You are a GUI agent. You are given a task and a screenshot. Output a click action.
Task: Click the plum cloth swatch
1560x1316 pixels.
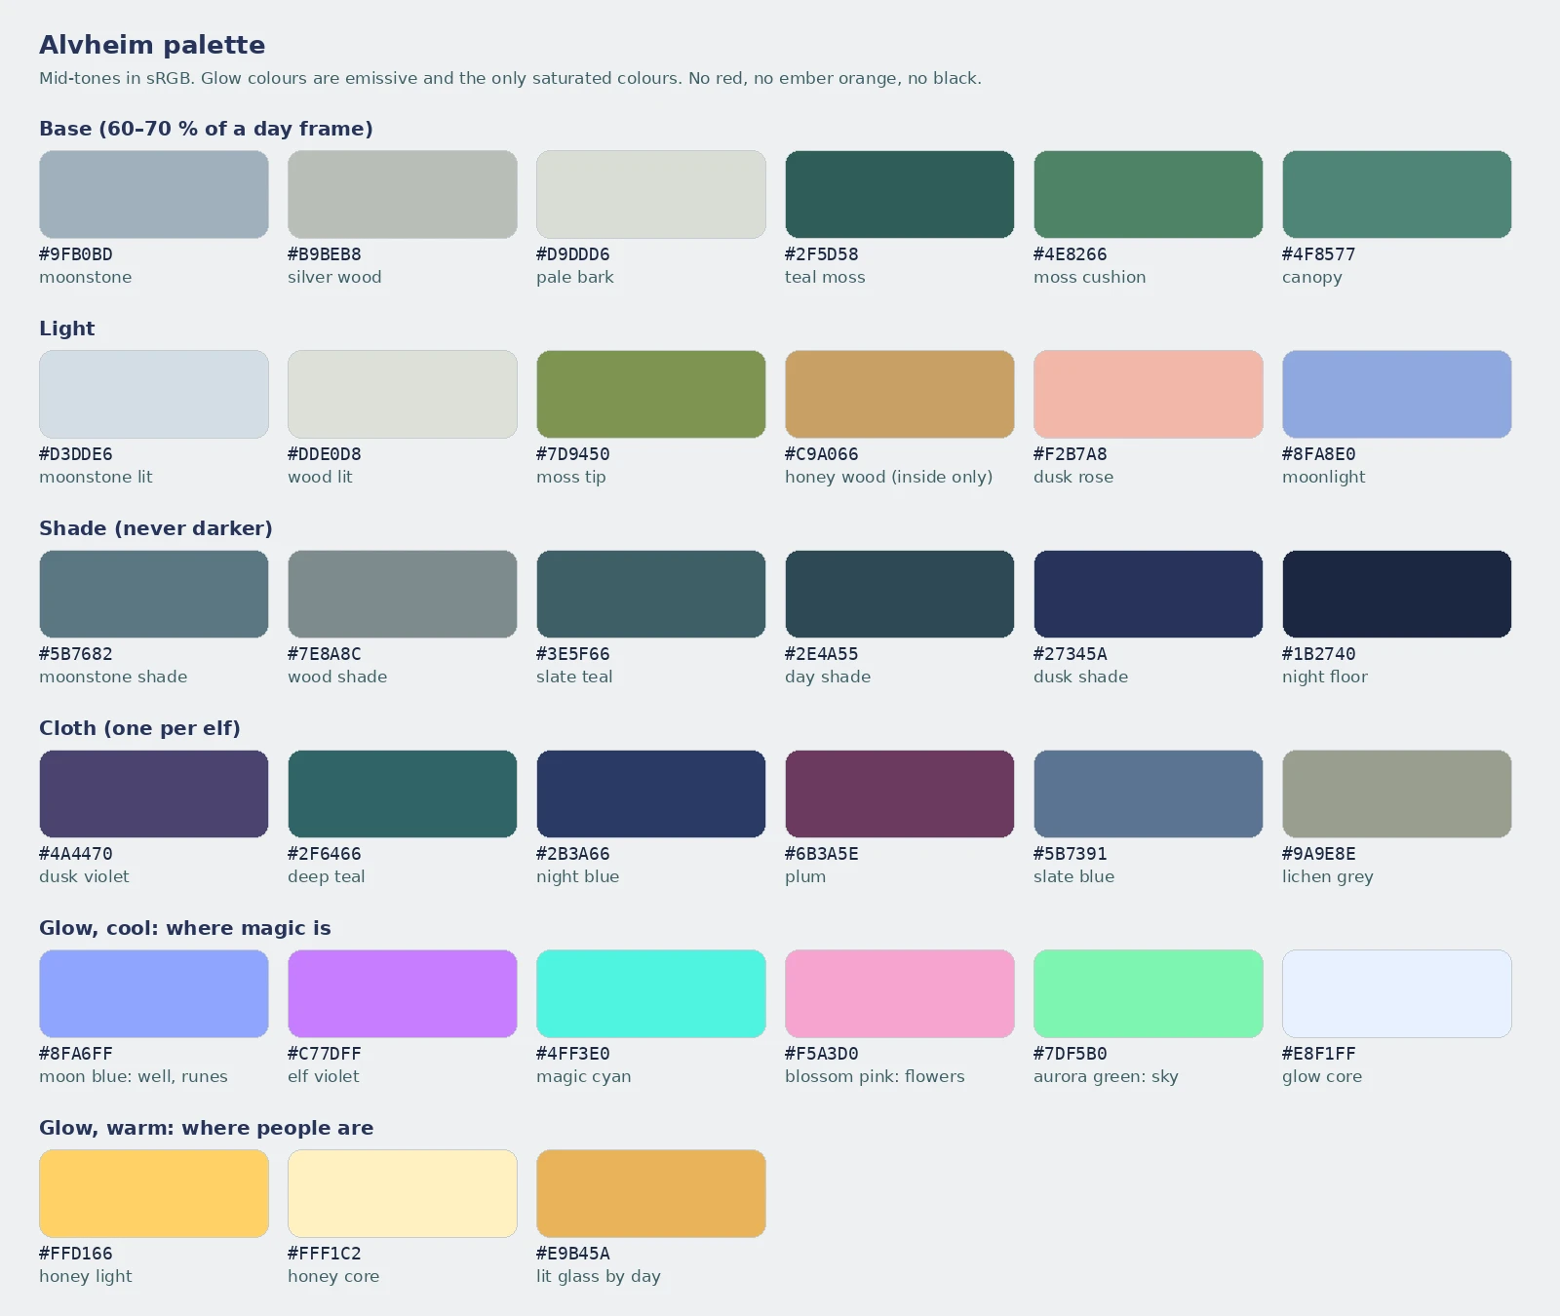(900, 793)
